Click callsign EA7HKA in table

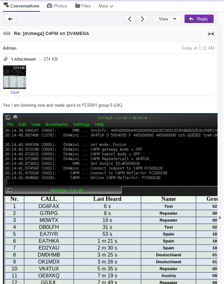[x=49, y=241]
